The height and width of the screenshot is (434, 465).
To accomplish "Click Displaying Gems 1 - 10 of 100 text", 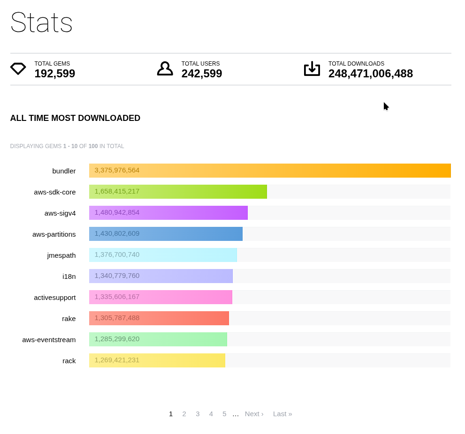I will click(67, 146).
